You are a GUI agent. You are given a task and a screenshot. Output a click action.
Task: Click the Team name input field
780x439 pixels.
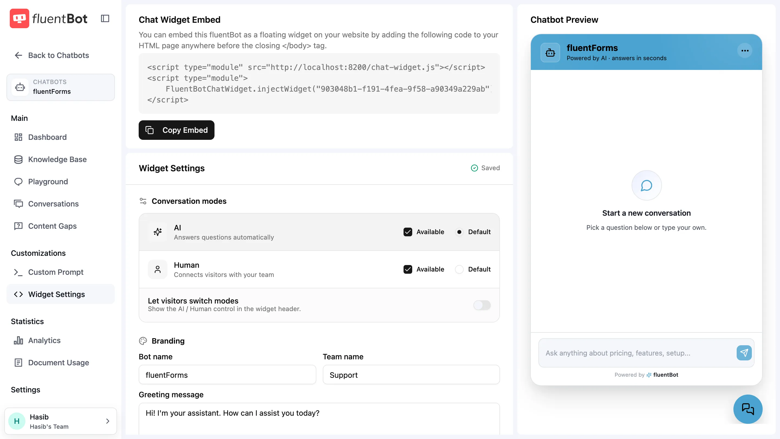tap(411, 375)
